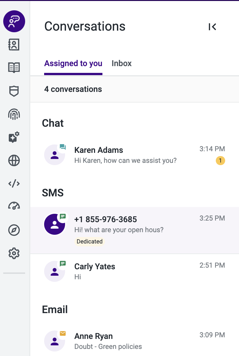Switch to the Inbox tab
Image resolution: width=239 pixels, height=356 pixels.
pyautogui.click(x=121, y=63)
